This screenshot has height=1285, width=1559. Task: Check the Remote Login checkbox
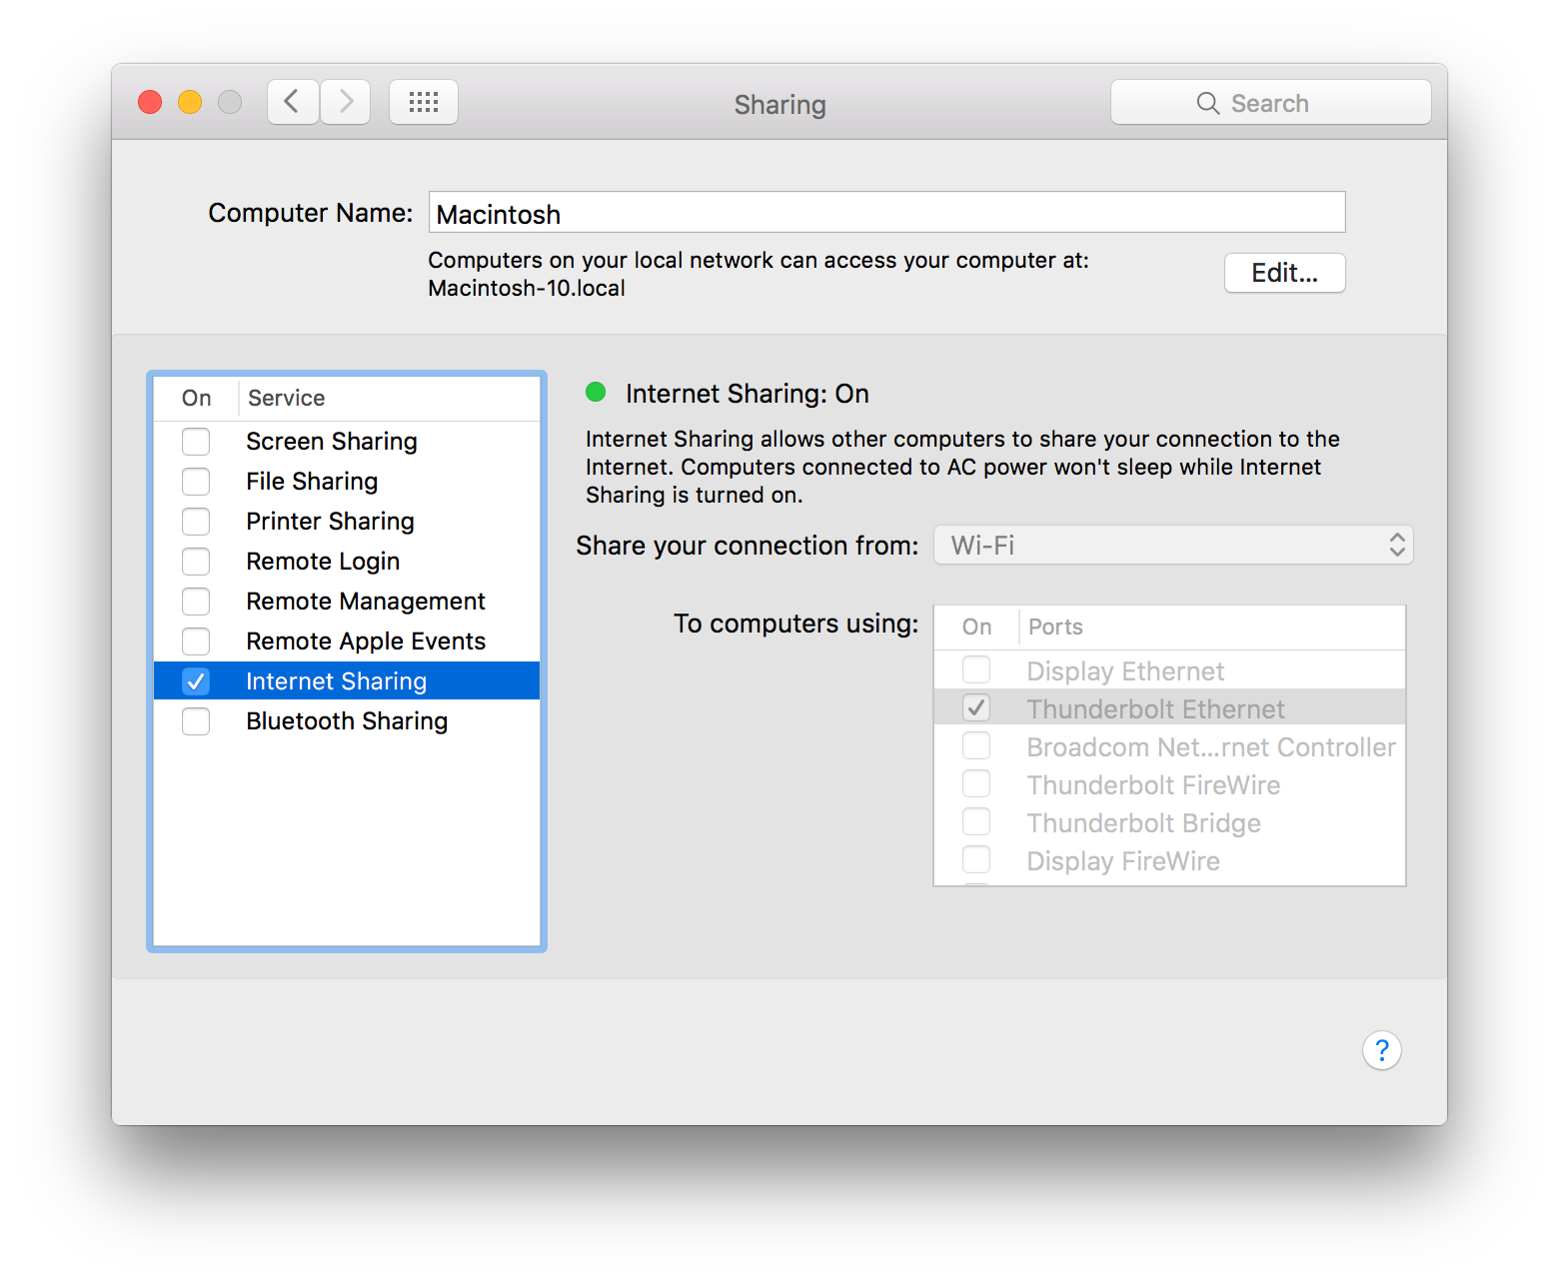point(196,562)
